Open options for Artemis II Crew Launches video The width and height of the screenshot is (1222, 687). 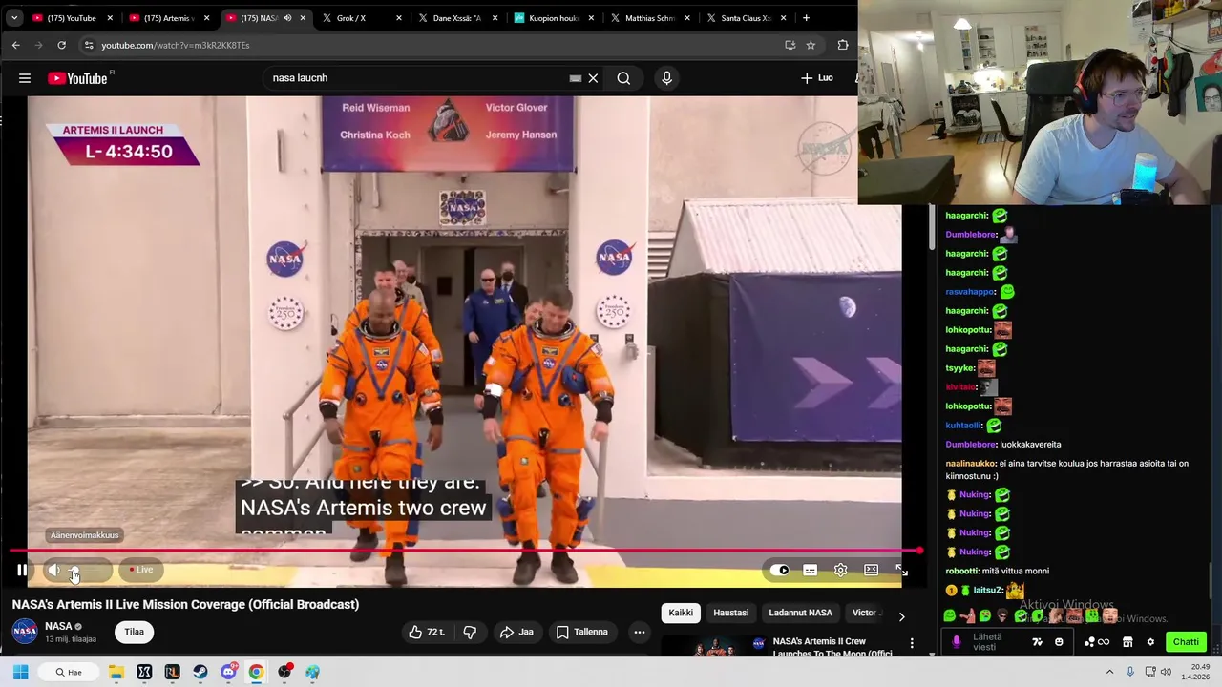pyautogui.click(x=912, y=643)
